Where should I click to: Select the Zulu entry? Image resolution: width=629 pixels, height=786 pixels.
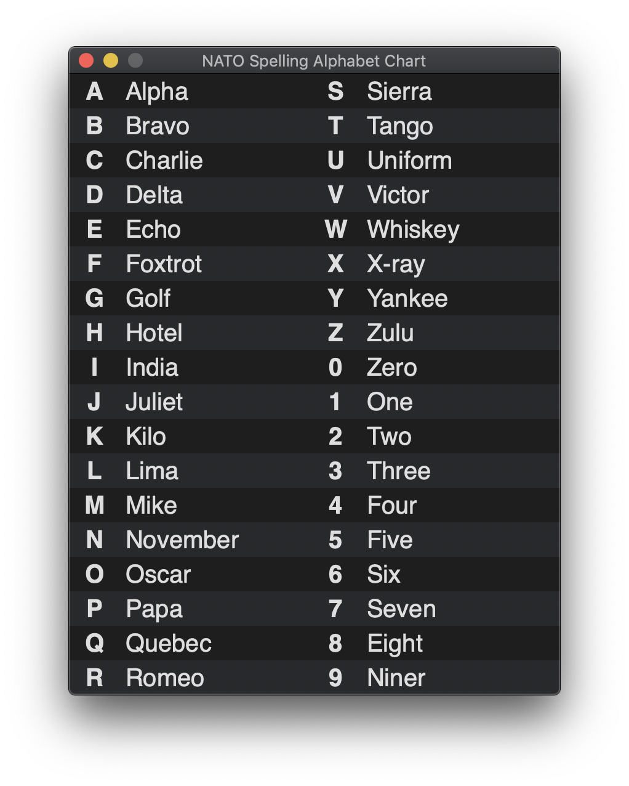pyautogui.click(x=390, y=333)
